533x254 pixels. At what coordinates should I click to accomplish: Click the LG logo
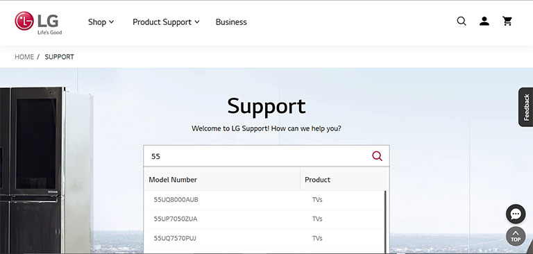[38, 23]
